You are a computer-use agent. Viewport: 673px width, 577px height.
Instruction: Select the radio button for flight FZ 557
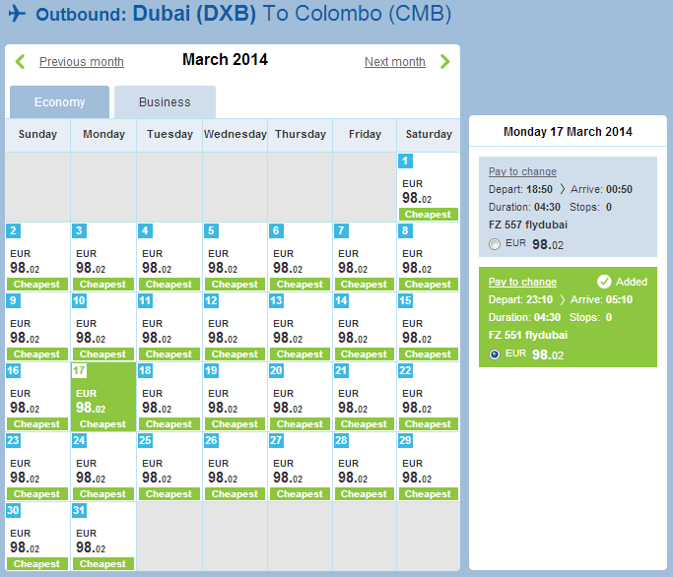tap(495, 244)
